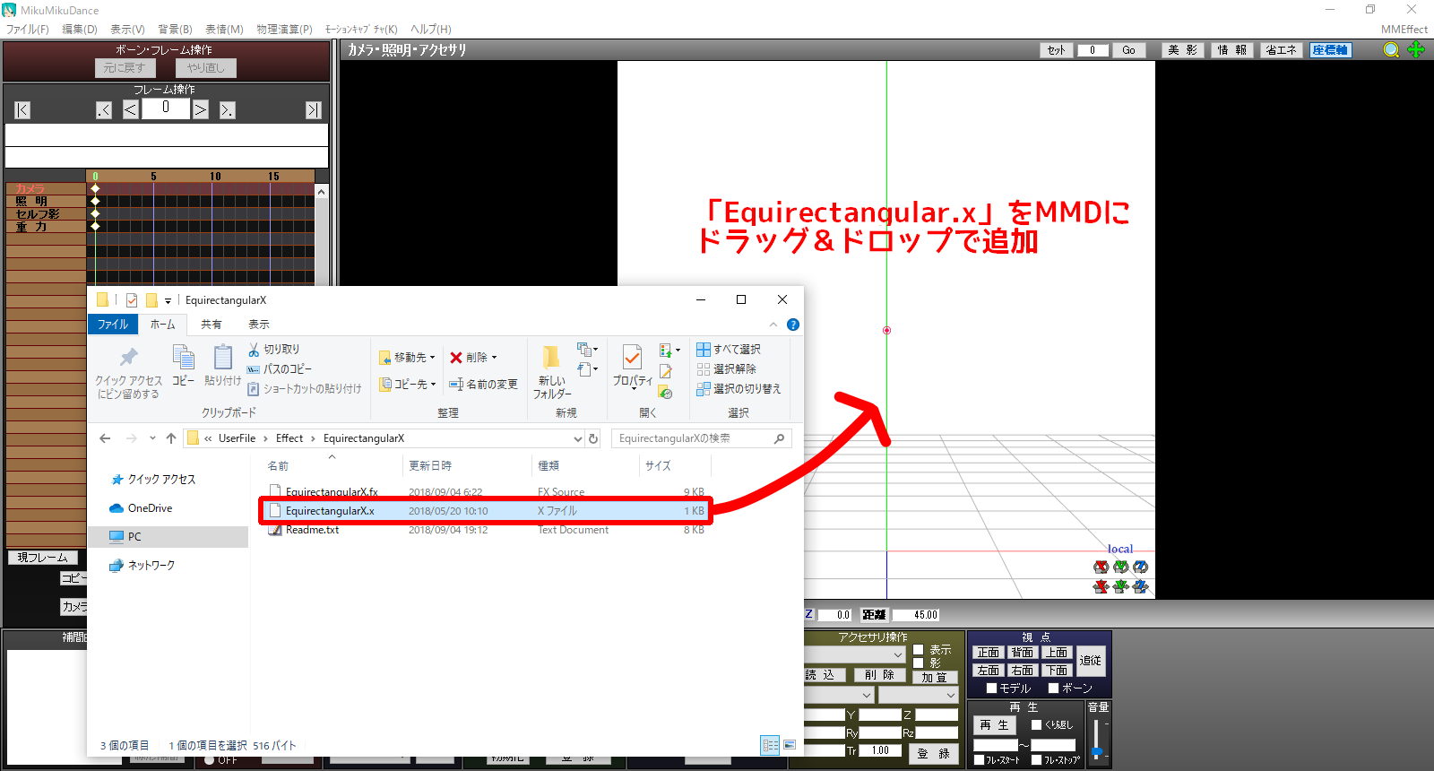Click the timeline vertical scrollbar up arrow
Image resolution: width=1434 pixels, height=771 pixels.
pyautogui.click(x=322, y=192)
